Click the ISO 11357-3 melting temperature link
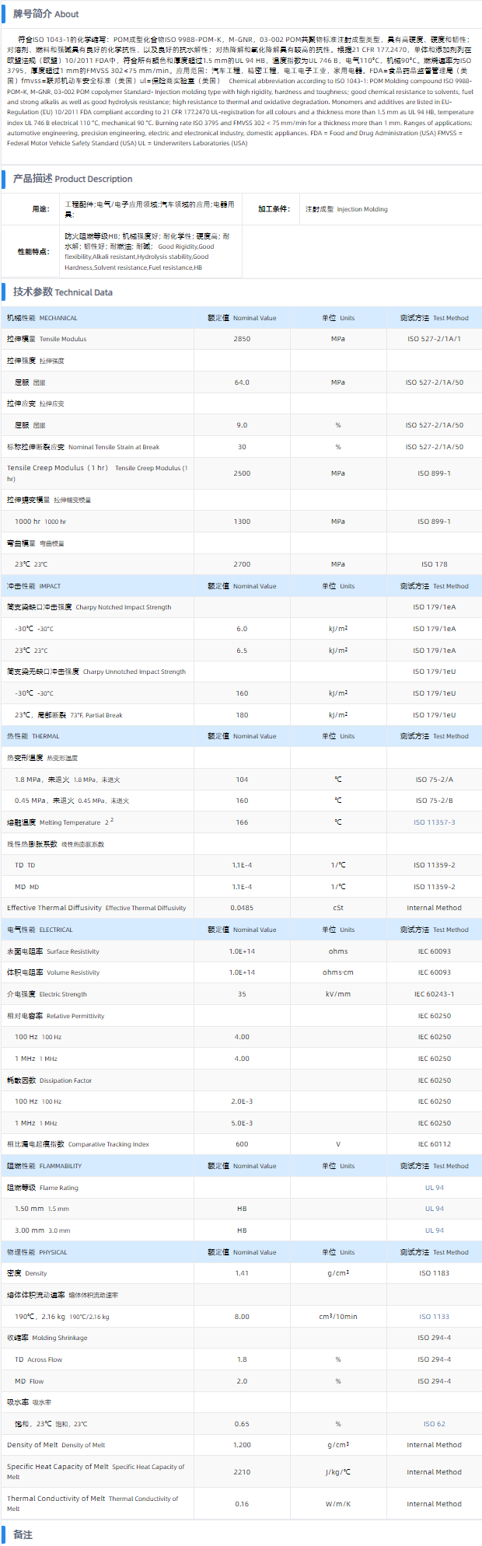The image size is (482, 1546). (434, 822)
